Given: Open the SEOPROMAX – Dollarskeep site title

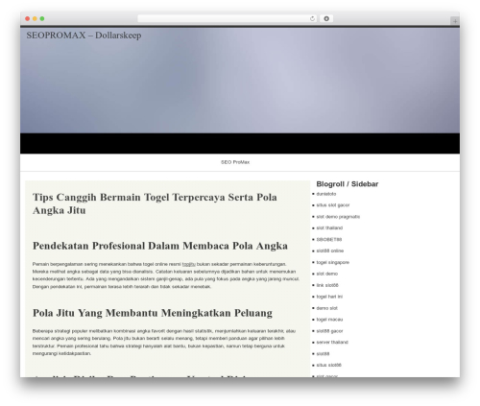Looking at the screenshot, I should [x=84, y=36].
